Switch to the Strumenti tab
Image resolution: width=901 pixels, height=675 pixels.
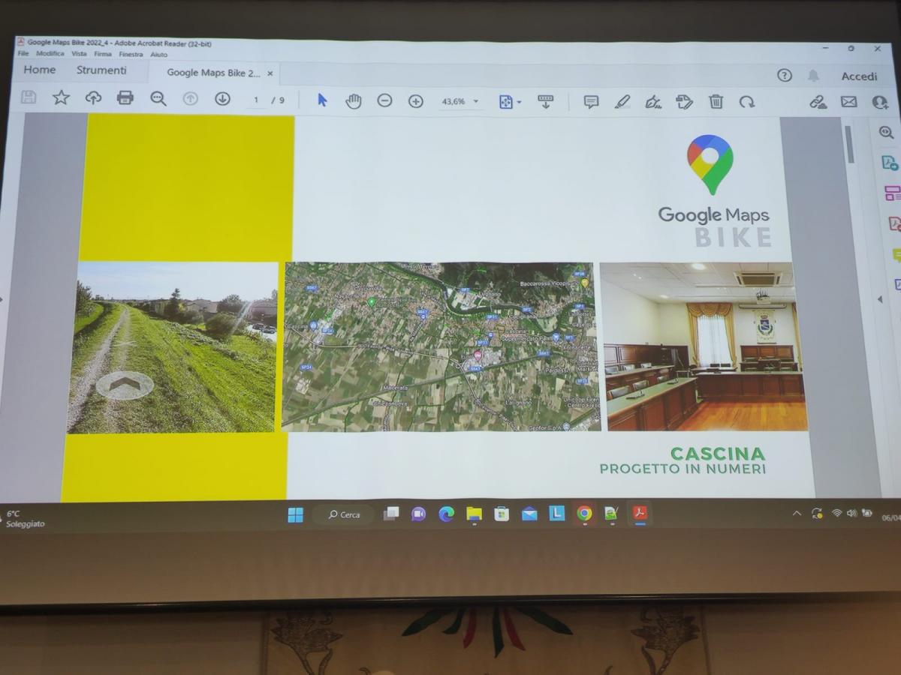tap(101, 70)
